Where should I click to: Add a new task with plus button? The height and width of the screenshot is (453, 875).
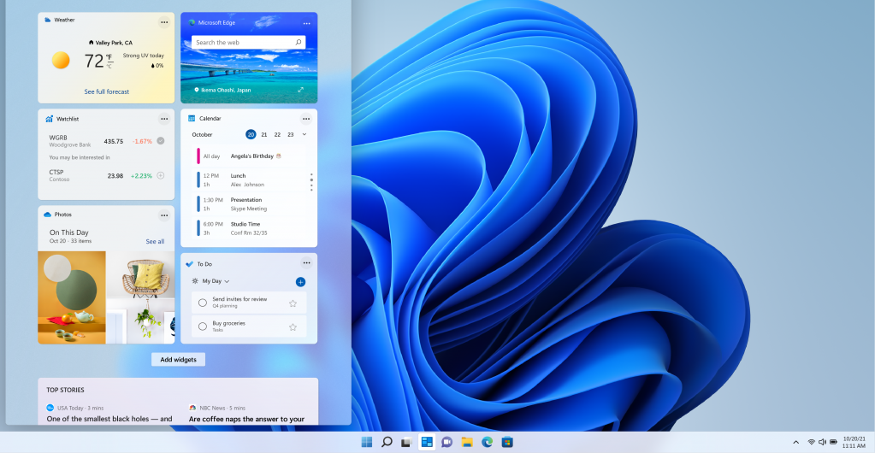[300, 282]
